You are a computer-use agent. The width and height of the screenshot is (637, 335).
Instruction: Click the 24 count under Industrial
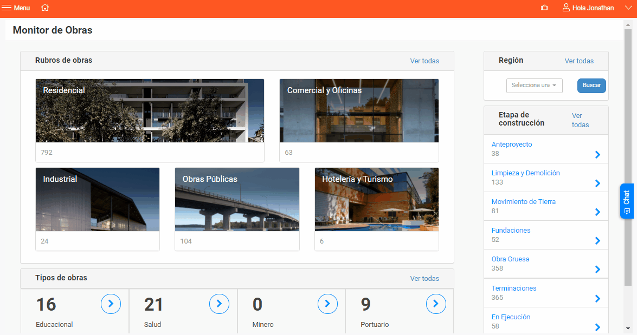click(44, 241)
